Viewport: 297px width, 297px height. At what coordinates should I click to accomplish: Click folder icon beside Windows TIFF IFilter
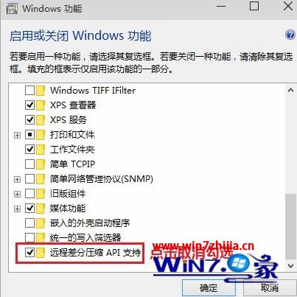tap(41, 91)
